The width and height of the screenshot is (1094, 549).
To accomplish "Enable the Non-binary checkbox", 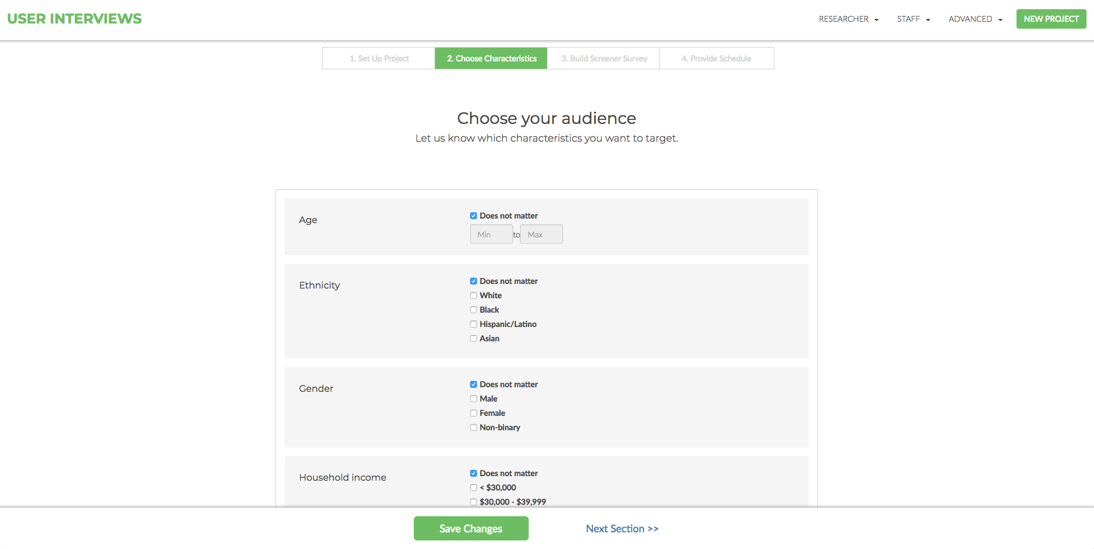I will click(473, 427).
